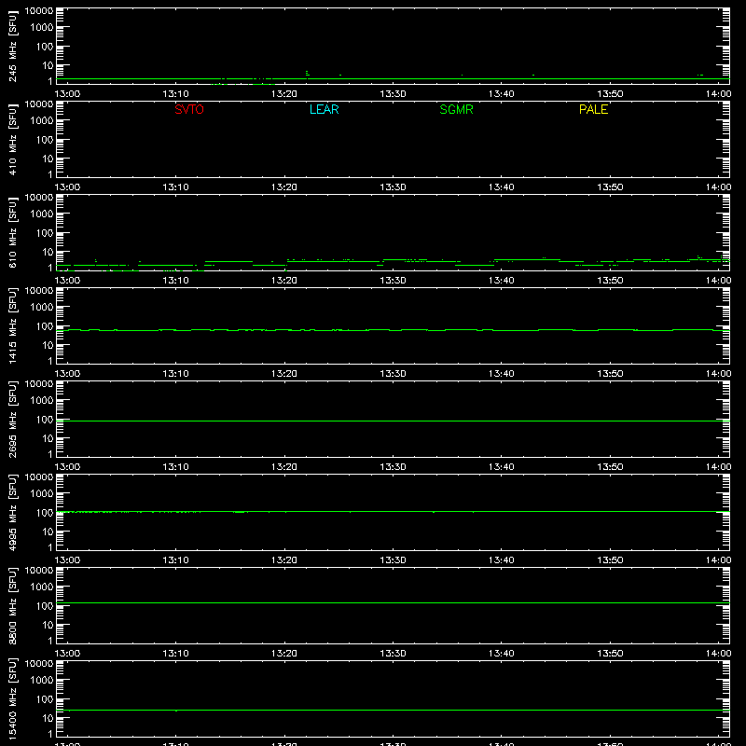
Task: Click the cyan LEAR station label
Action: tap(324, 109)
